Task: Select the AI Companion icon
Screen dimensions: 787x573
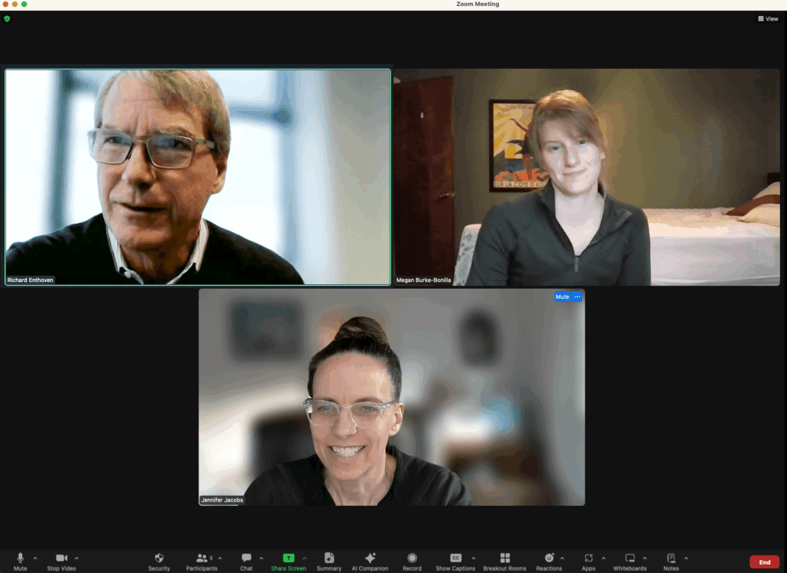Action: click(x=370, y=559)
